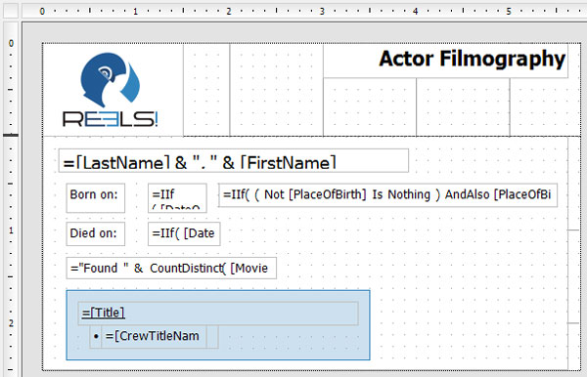Image resolution: width=587 pixels, height=377 pixels.
Task: Select the empty cell right of CrewTitleNam
Action: (x=212, y=337)
